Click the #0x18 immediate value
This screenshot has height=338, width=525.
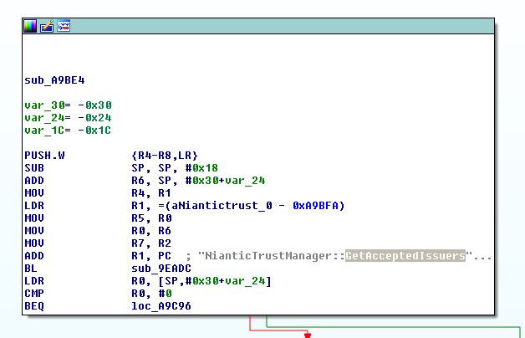click(201, 168)
